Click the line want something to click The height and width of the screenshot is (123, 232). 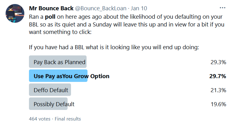pos(60,32)
